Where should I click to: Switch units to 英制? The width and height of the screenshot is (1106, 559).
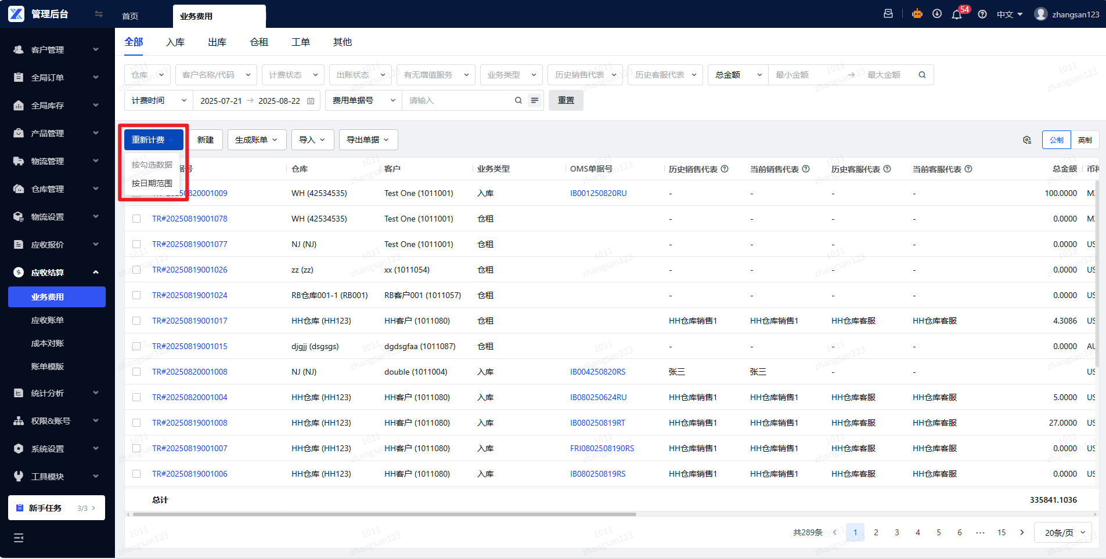[1085, 140]
